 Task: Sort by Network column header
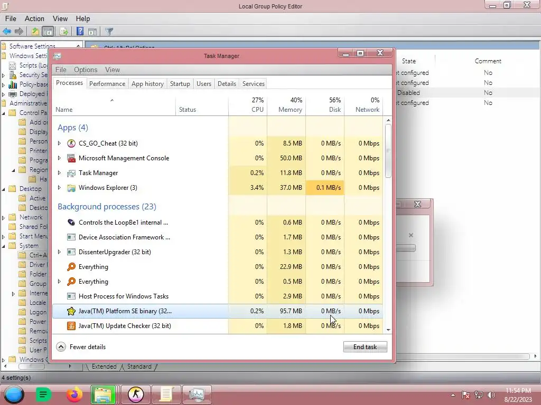pos(363,105)
